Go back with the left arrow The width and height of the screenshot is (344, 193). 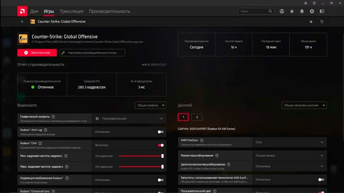(22, 21)
